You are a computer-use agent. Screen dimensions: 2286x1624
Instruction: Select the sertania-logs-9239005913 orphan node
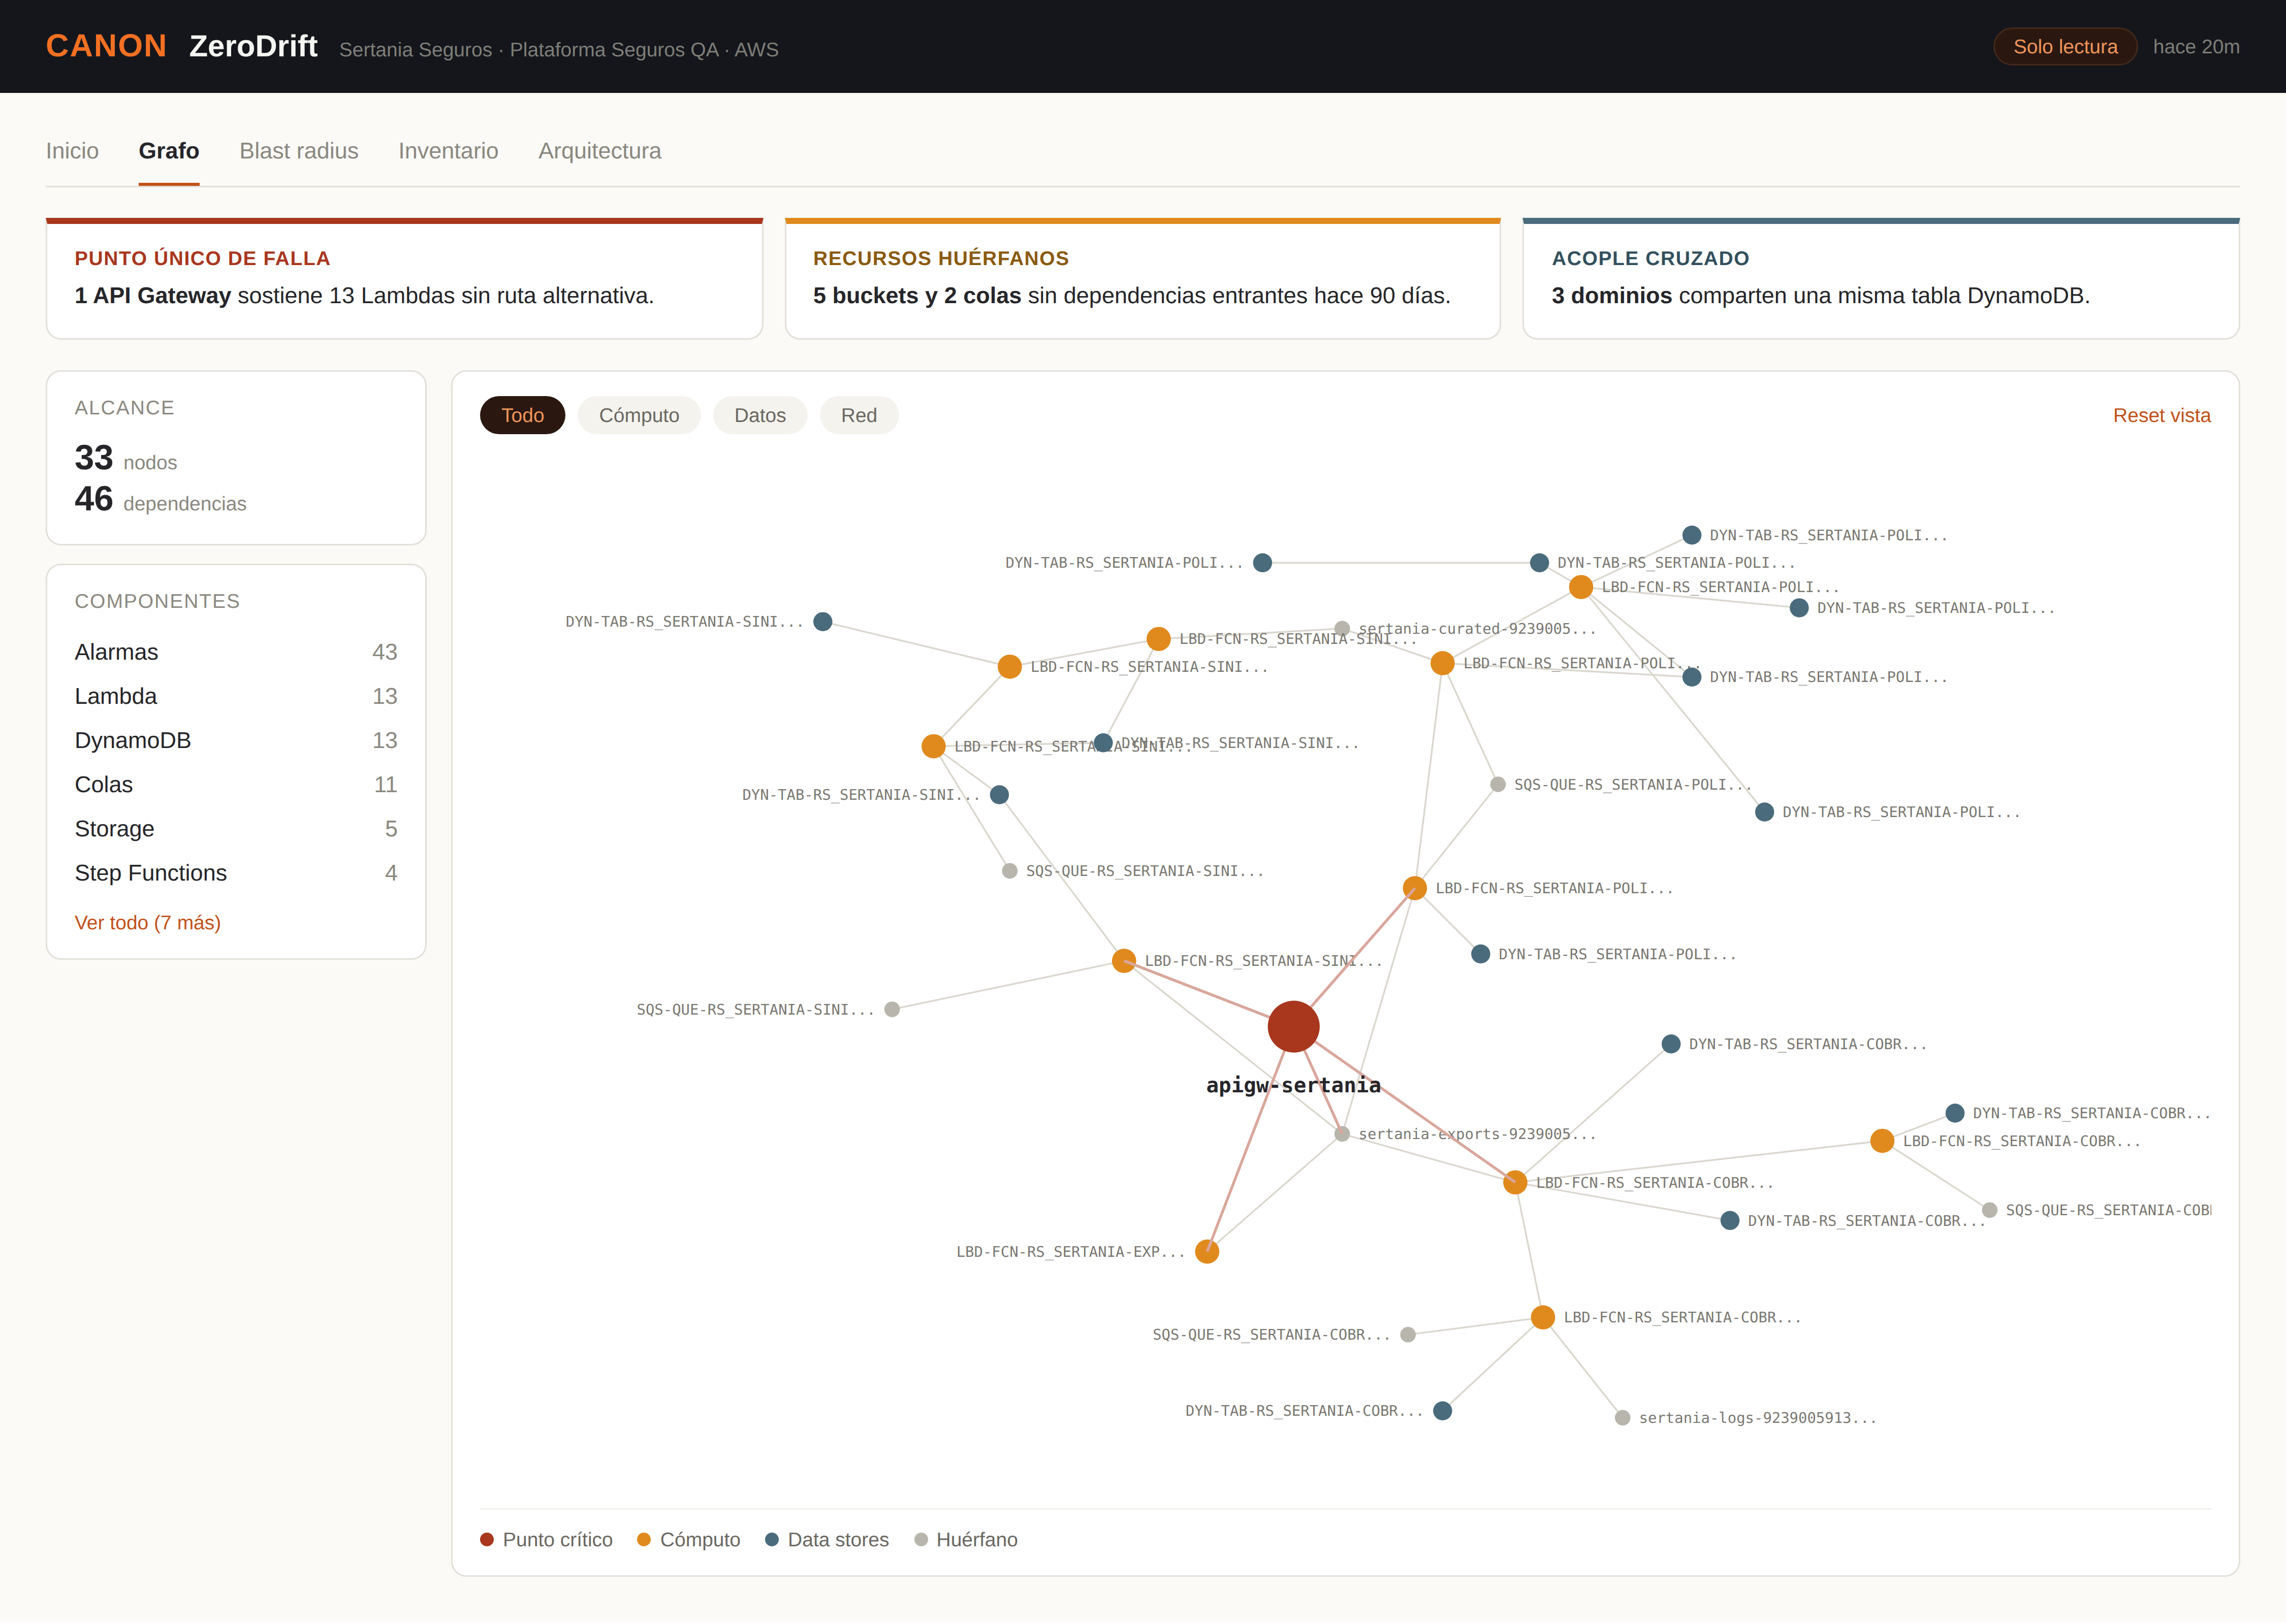tap(1622, 1417)
